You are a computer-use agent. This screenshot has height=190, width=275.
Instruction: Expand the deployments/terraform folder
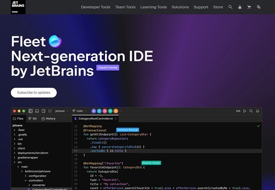(x=14, y=153)
